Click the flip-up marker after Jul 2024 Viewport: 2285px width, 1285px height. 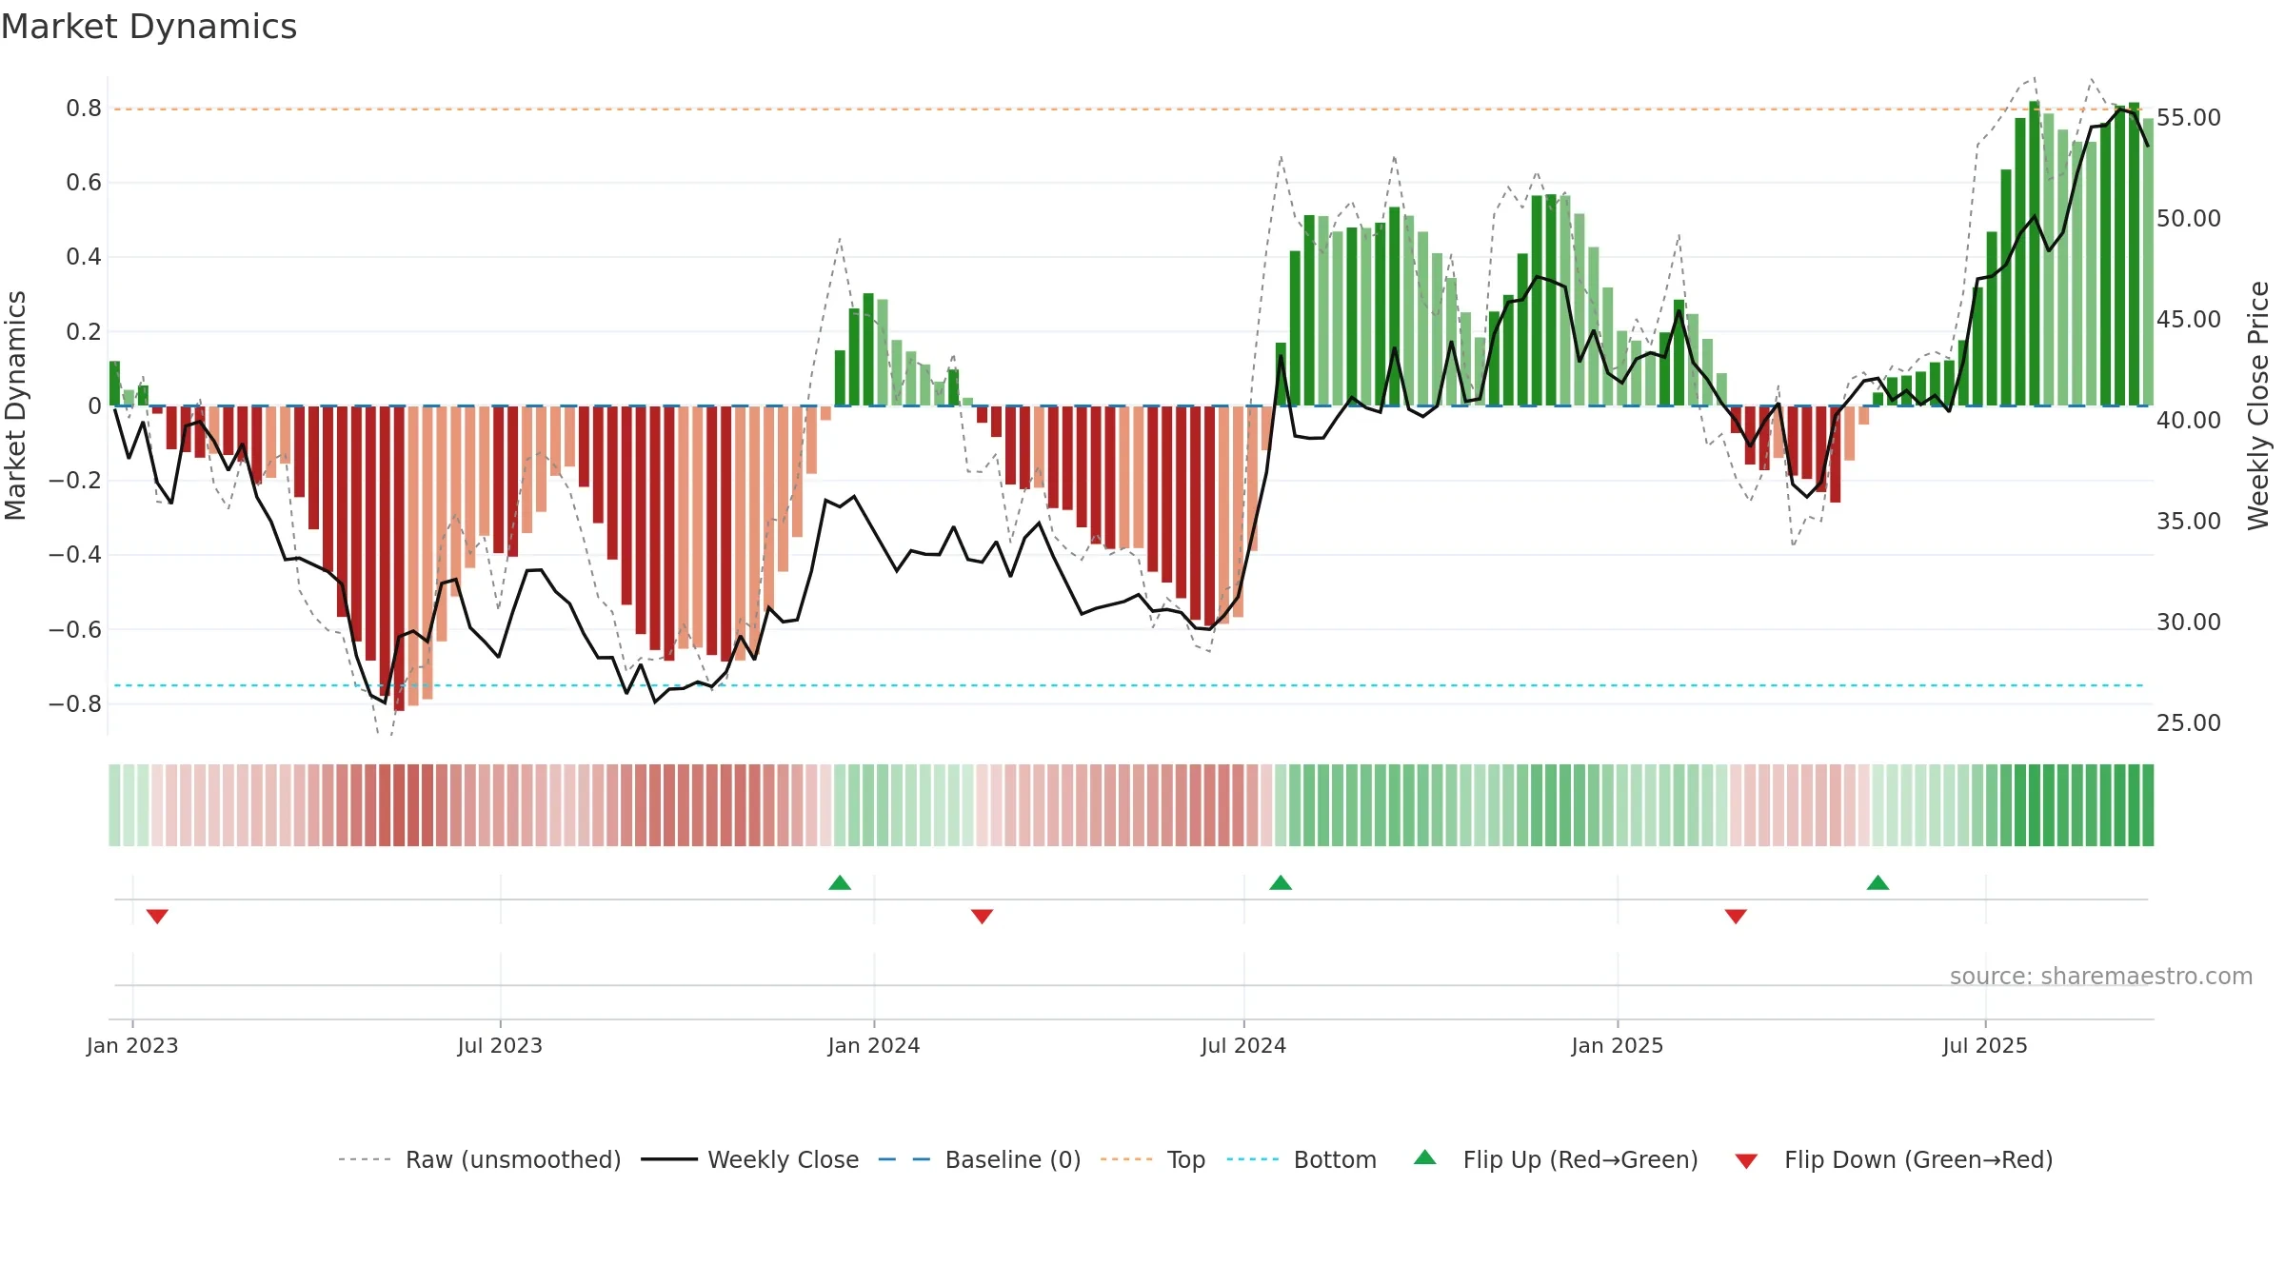click(x=1281, y=882)
